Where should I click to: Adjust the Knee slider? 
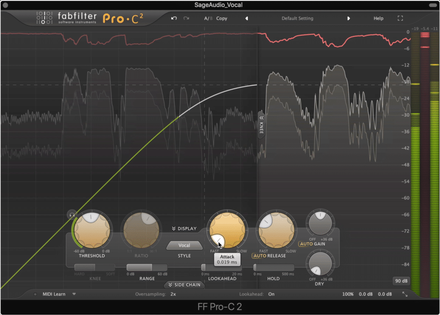[95, 267]
